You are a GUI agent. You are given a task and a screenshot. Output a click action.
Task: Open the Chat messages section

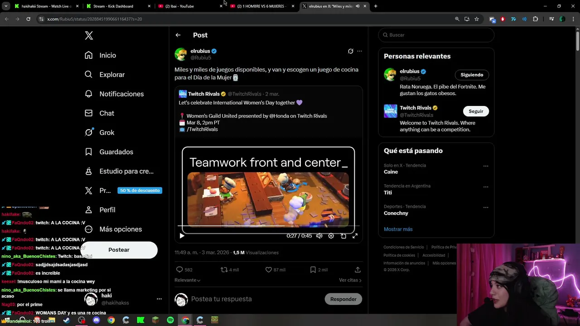pyautogui.click(x=99, y=113)
